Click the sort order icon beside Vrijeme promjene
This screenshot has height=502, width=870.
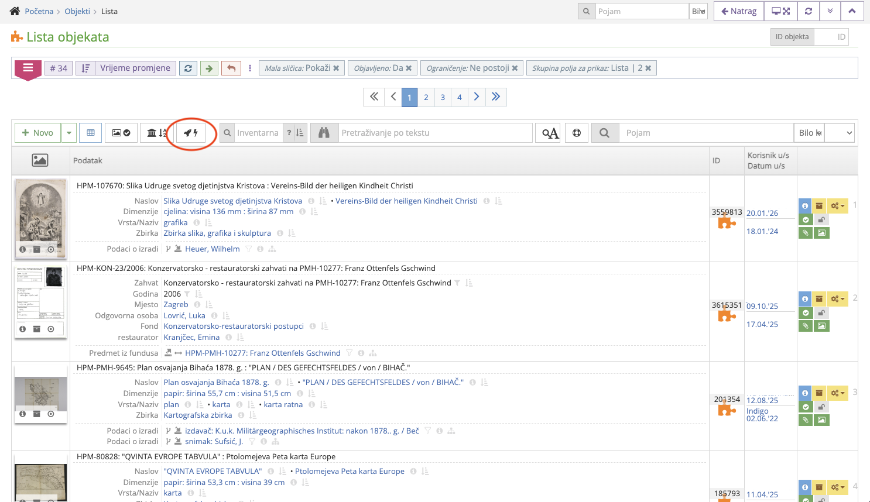pyautogui.click(x=85, y=68)
